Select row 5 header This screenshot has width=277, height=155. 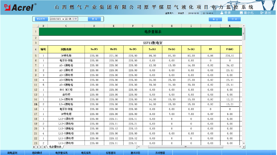pyautogui.click(x=36, y=56)
